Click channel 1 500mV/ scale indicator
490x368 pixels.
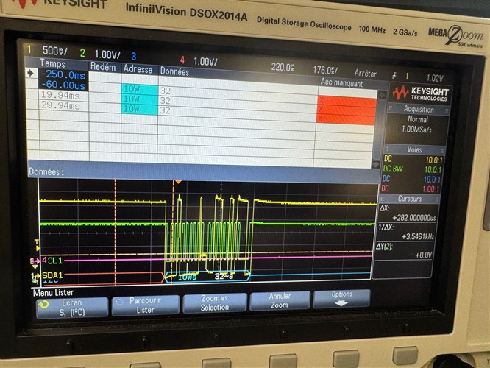click(x=54, y=50)
